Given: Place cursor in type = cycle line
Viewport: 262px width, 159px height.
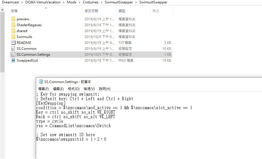Looking at the screenshot, I should 50,121.
